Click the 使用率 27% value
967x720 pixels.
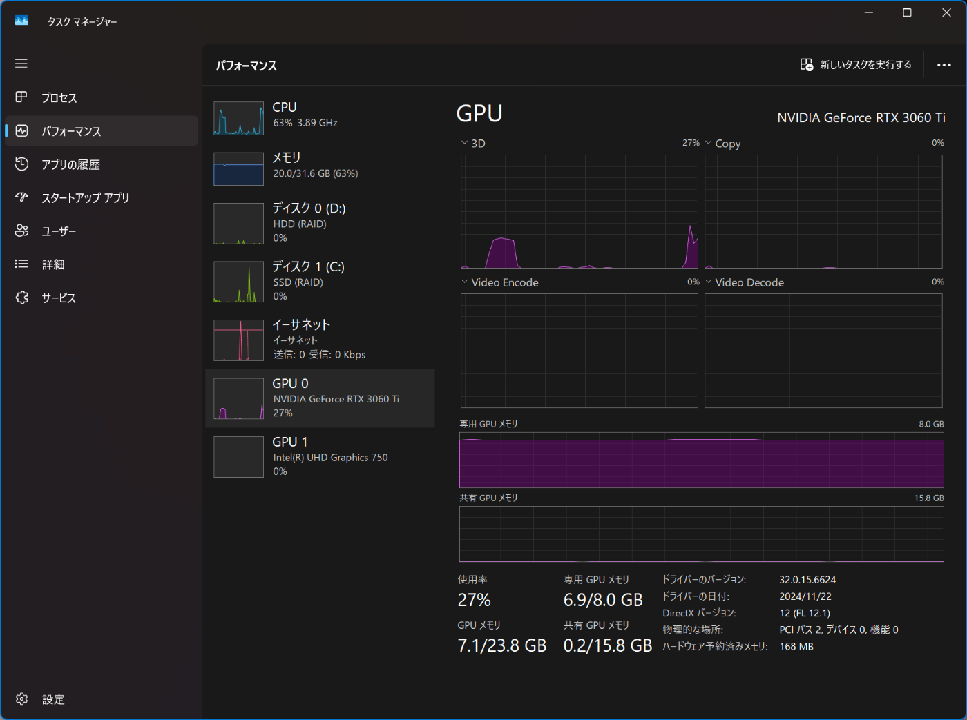coord(475,600)
